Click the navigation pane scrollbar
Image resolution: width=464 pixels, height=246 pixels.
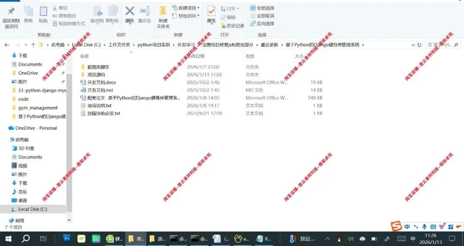click(x=69, y=143)
